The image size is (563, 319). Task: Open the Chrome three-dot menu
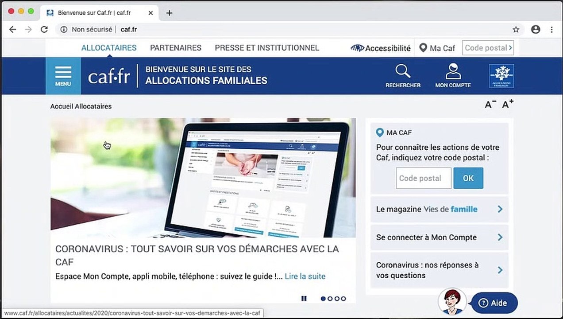point(551,29)
